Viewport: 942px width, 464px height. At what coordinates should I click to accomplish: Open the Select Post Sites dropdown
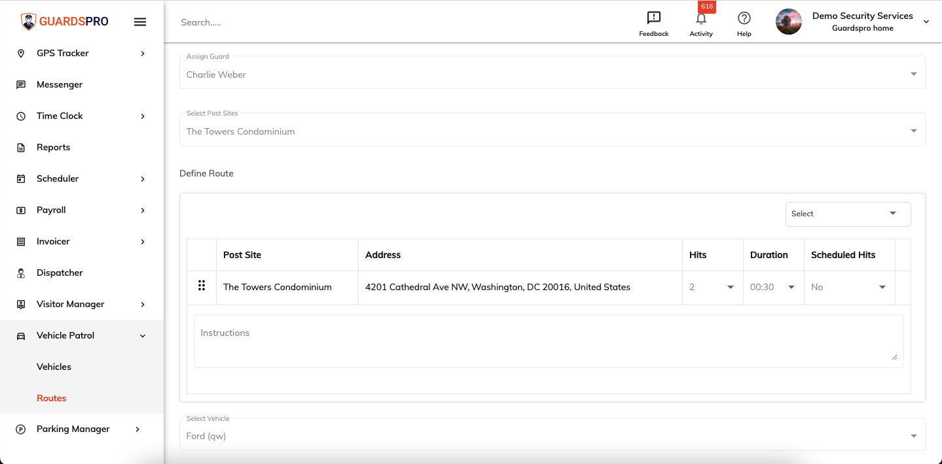[553, 129]
